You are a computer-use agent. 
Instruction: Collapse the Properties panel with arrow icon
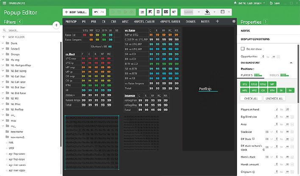(266, 22)
